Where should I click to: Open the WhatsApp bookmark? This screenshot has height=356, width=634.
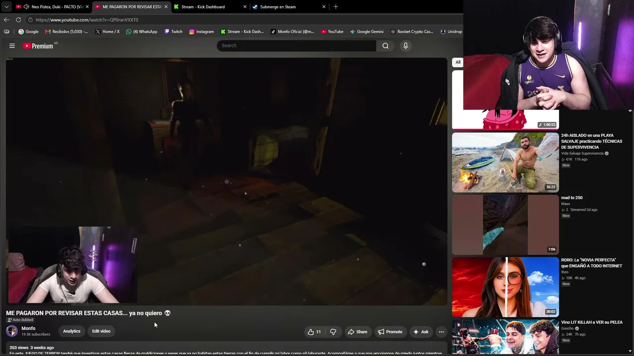142,32
